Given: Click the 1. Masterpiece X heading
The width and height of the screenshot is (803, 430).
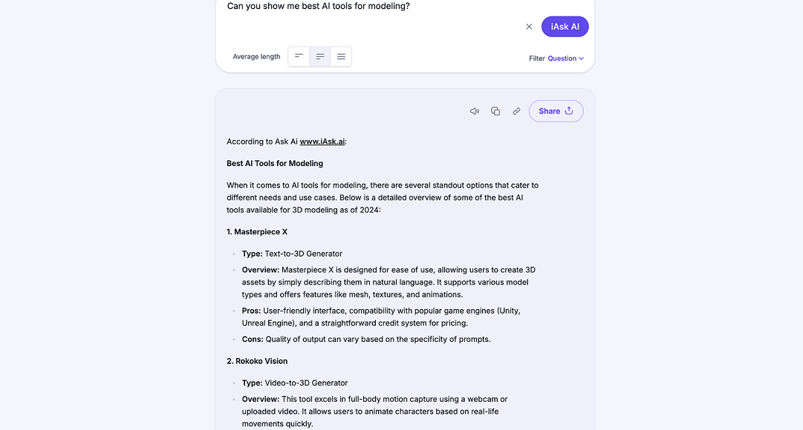Looking at the screenshot, I should [257, 232].
